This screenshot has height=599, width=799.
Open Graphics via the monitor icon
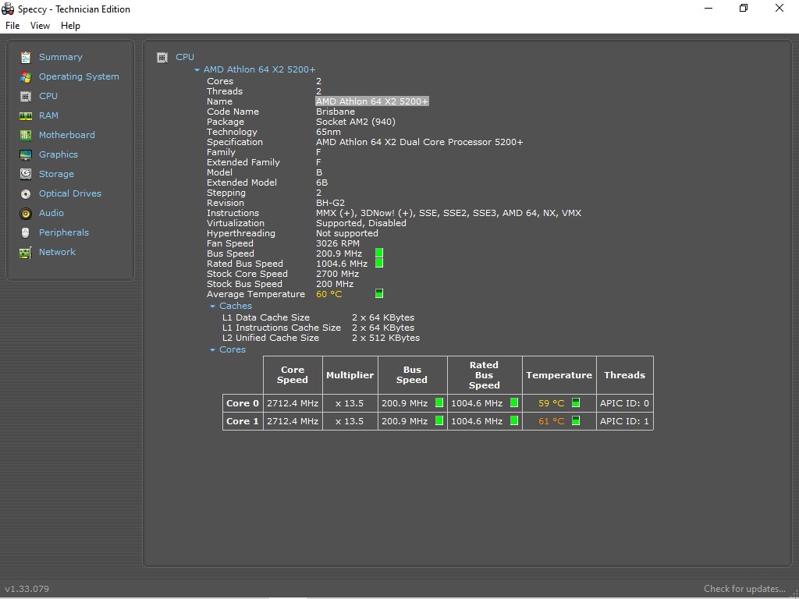(26, 154)
